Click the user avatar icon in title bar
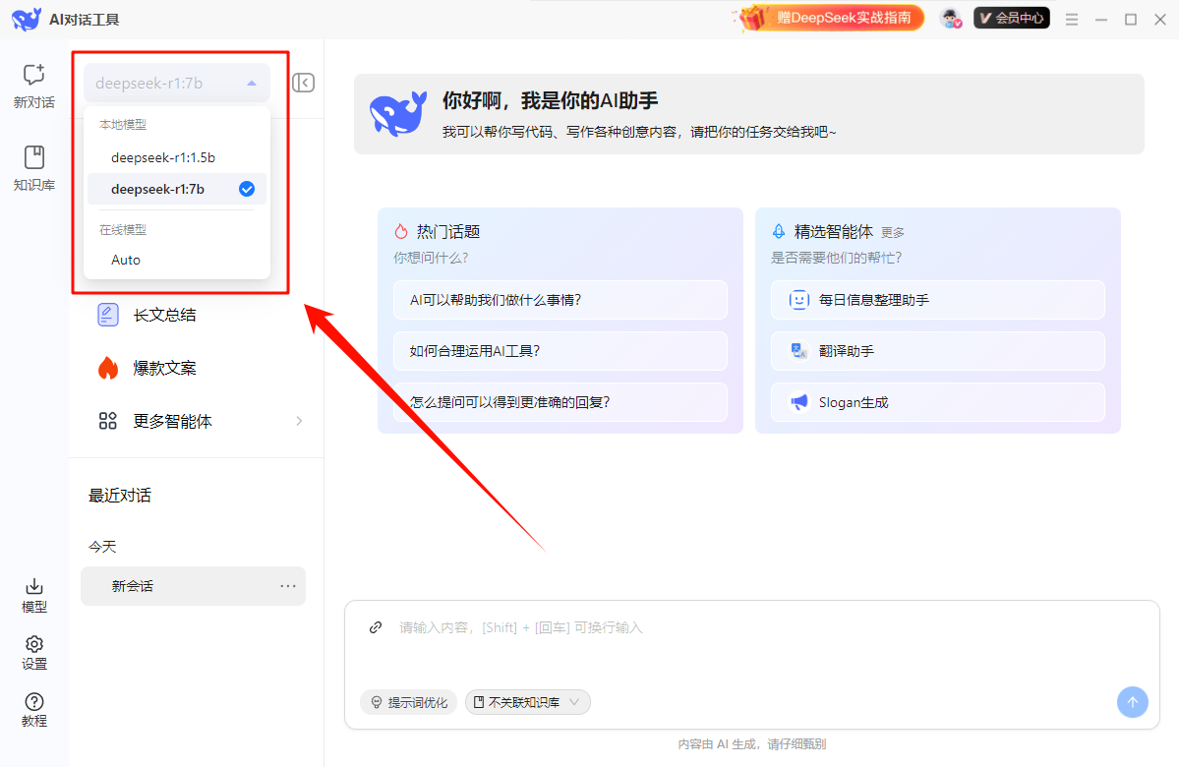The height and width of the screenshot is (767, 1179). pos(950,19)
